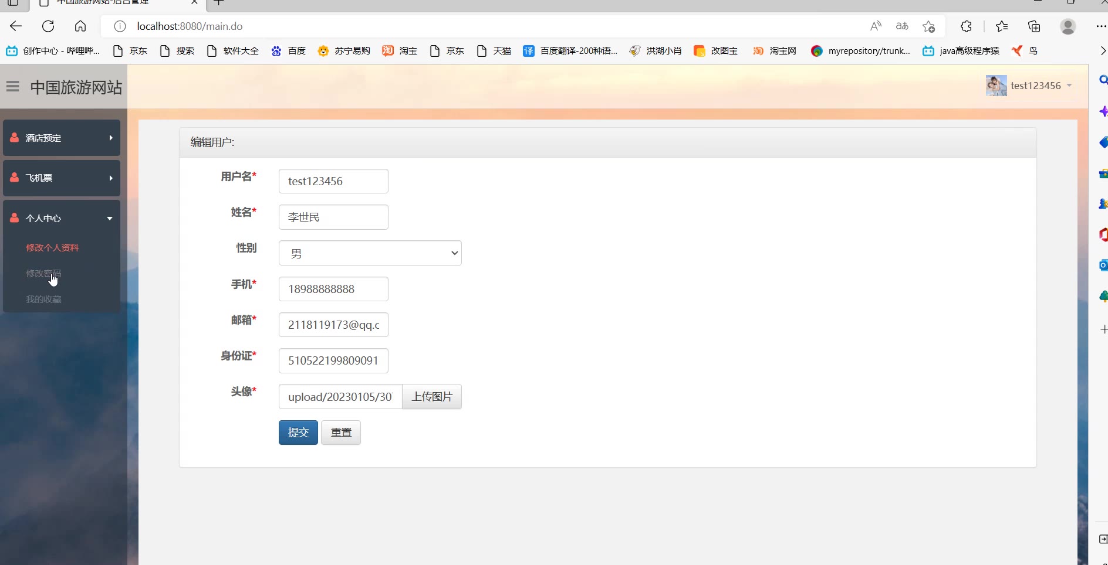Open the favorites list icon

coord(1002,26)
